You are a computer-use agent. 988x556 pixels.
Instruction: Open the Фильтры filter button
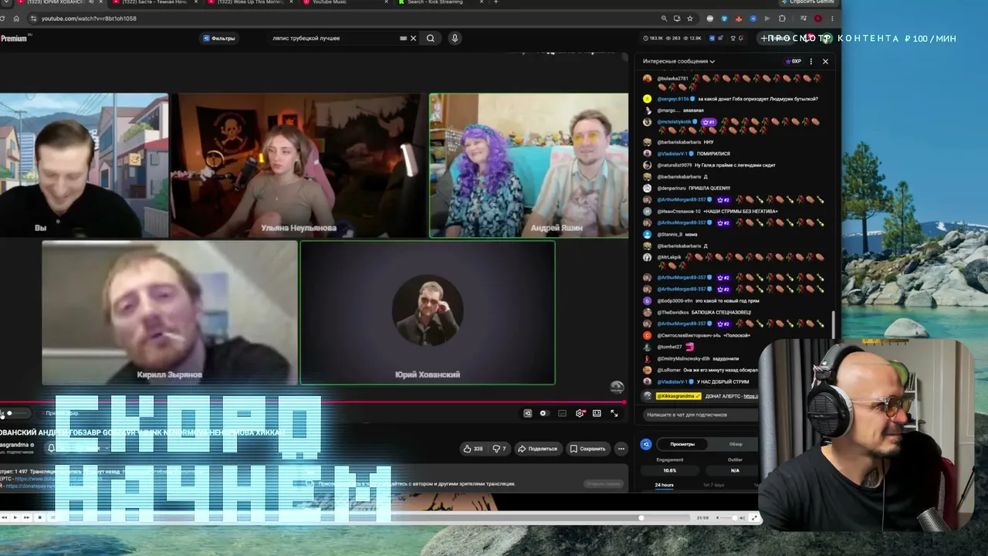(x=219, y=38)
